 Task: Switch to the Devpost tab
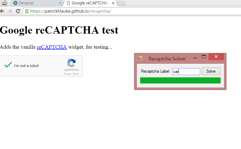pos(37,3)
